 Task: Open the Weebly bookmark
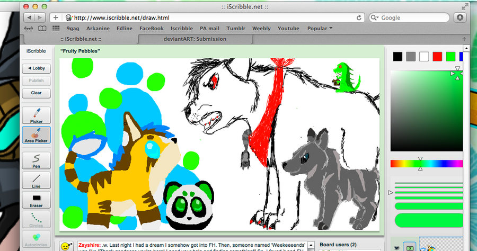pyautogui.click(x=261, y=29)
